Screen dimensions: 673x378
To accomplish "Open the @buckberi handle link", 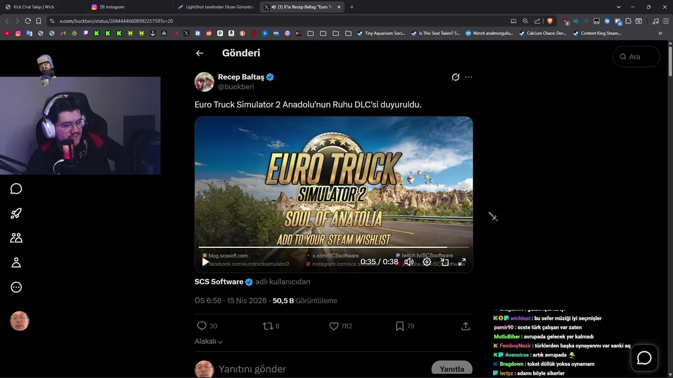I will [236, 87].
